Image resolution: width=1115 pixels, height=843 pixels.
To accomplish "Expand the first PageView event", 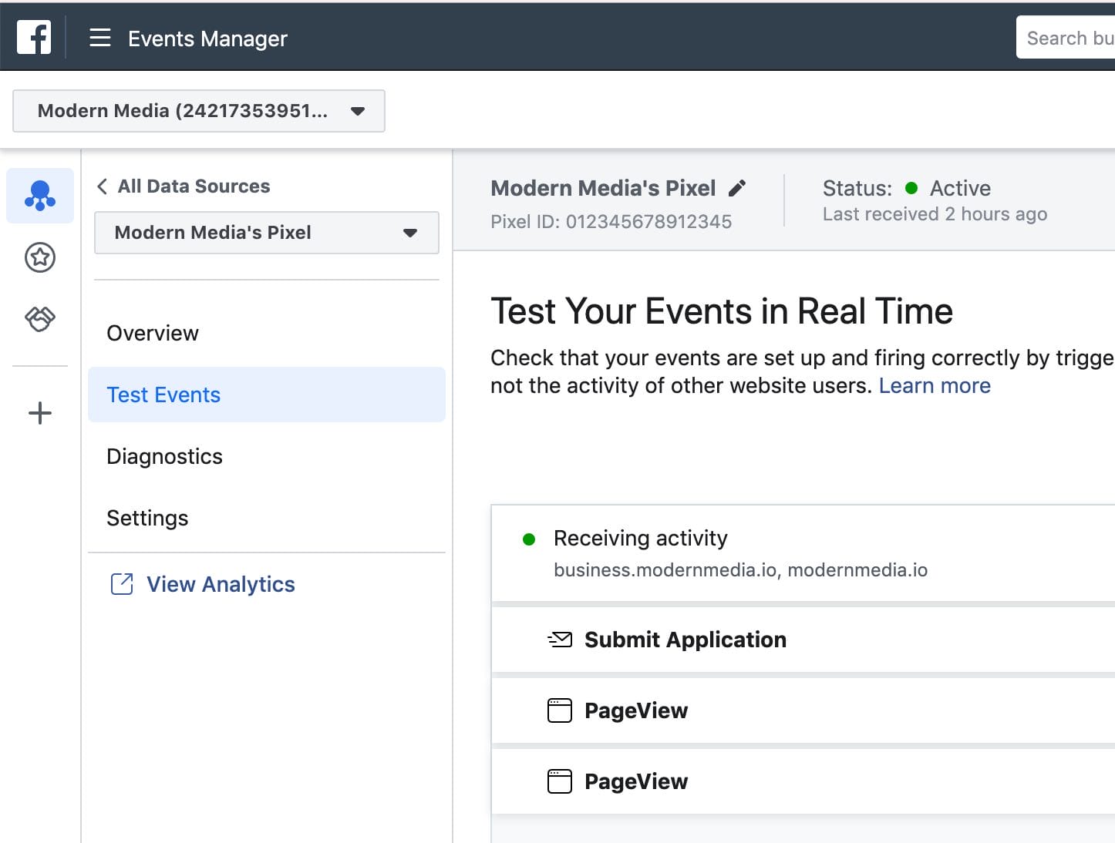I will pyautogui.click(x=803, y=710).
